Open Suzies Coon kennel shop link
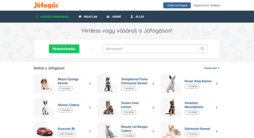Viewport: 254px width, 138px height. pyautogui.click(x=130, y=105)
